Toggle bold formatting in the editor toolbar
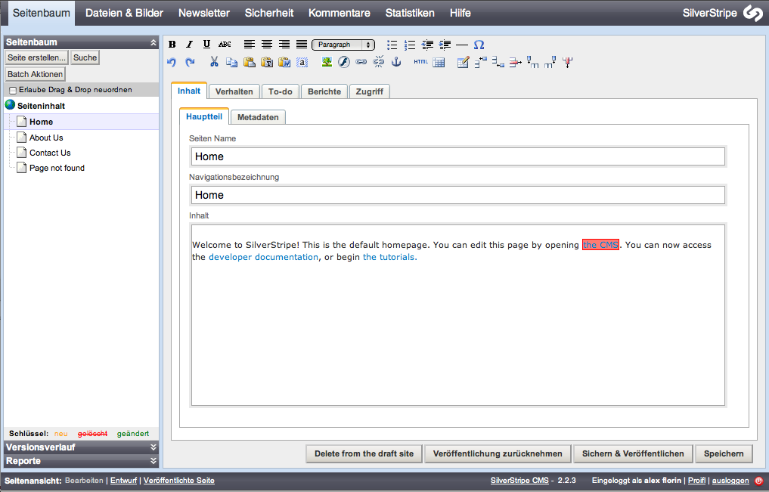Screen dimensions: 769x492 [x=172, y=45]
